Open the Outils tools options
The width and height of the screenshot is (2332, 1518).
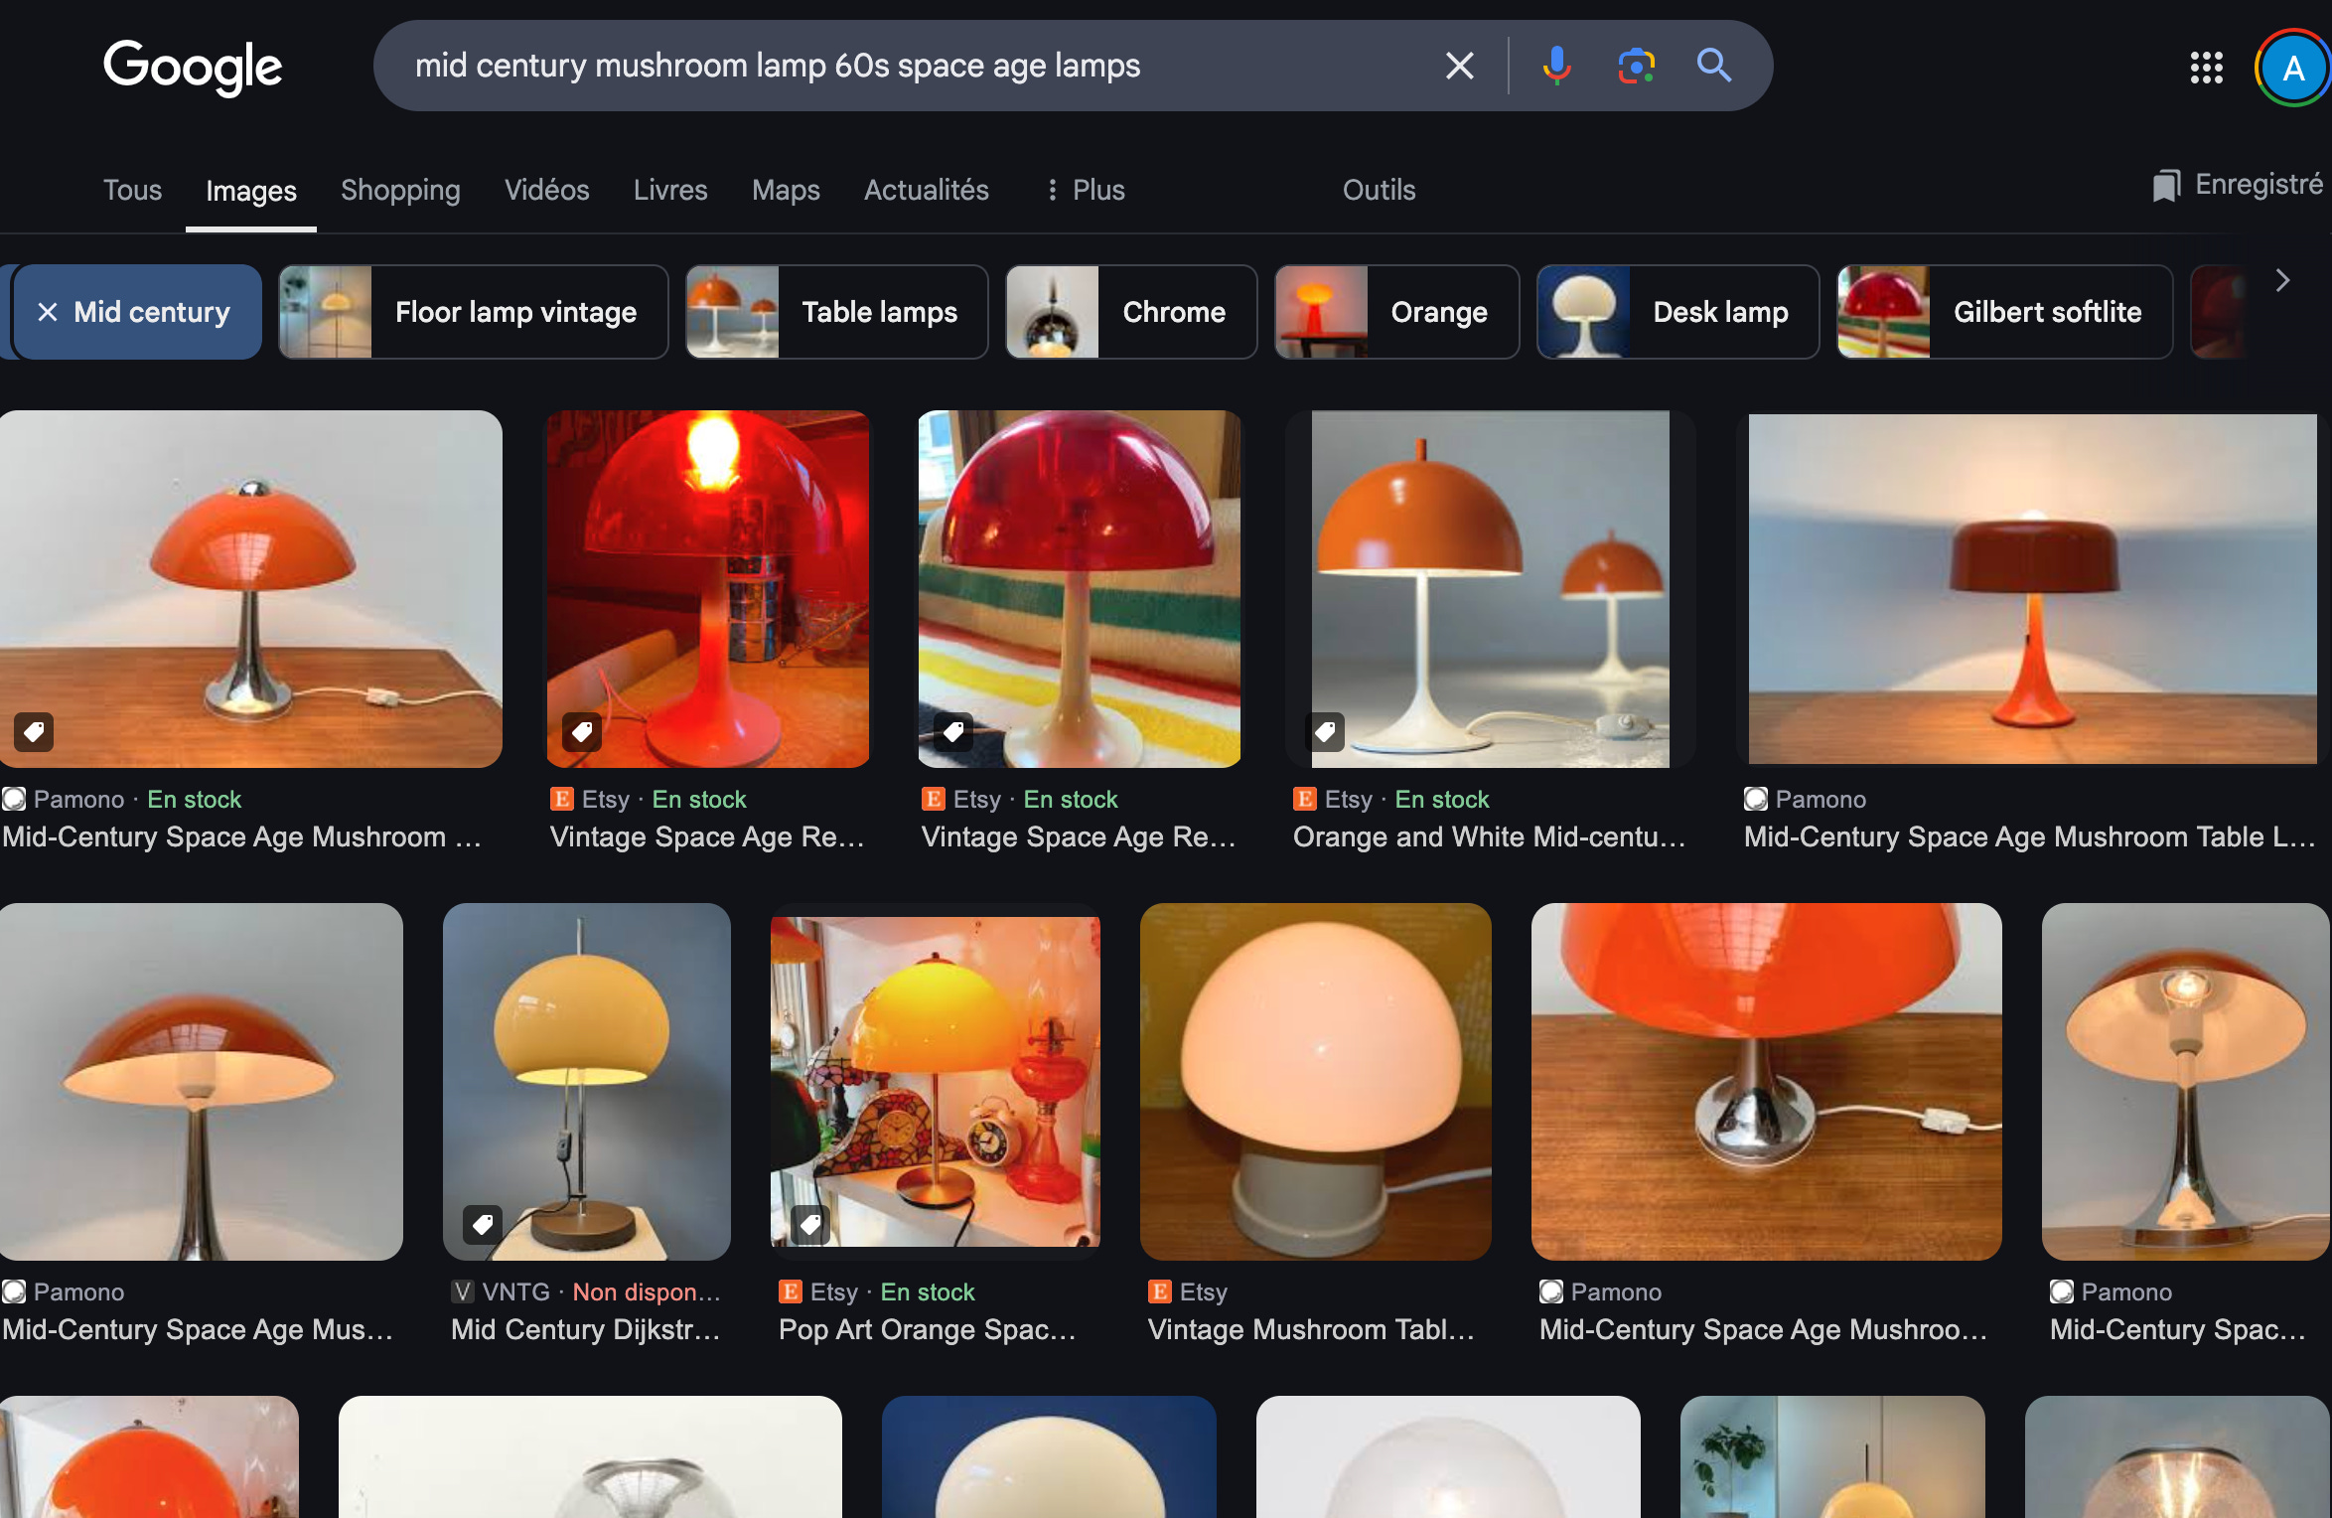coord(1379,190)
